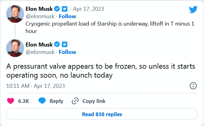Screen dimensions: 204x126
Task: Click the Apr 17, 2023 date in header
Action: pyautogui.click(x=88, y=9)
